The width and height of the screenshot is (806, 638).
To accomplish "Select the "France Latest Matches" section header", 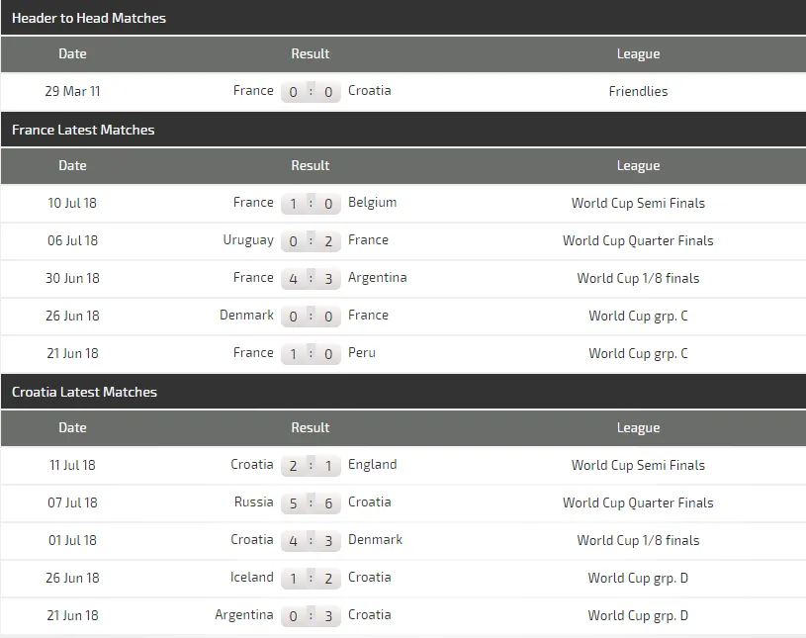I will pos(83,130).
